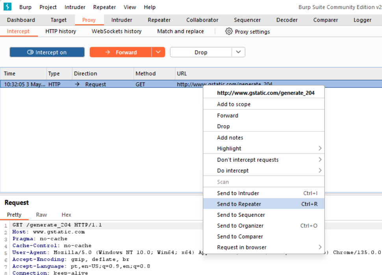The width and height of the screenshot is (382, 275).
Task: Switch to the Comparer tab
Action: pyautogui.click(x=325, y=20)
